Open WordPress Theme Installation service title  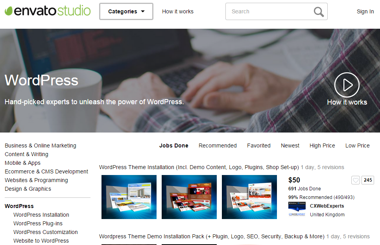coord(199,167)
